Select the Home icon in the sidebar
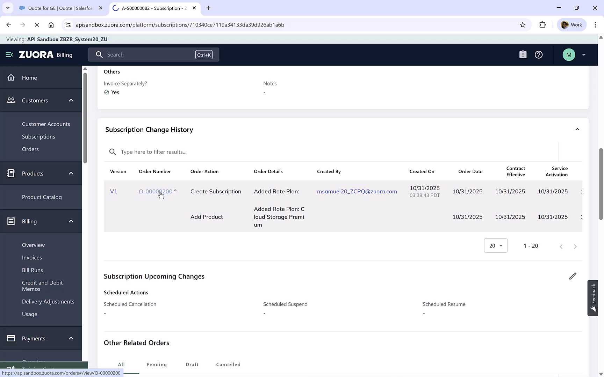 (x=11, y=77)
